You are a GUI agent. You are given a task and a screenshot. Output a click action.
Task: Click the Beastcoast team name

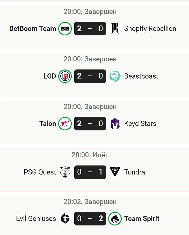(x=141, y=76)
